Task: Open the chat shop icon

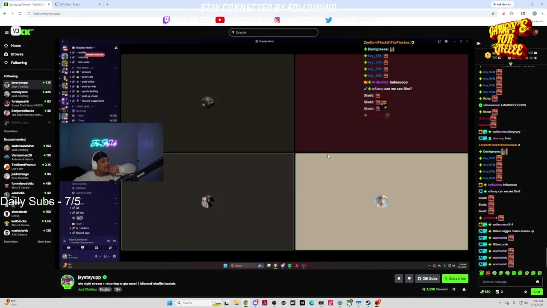Action: pyautogui.click(x=497, y=292)
